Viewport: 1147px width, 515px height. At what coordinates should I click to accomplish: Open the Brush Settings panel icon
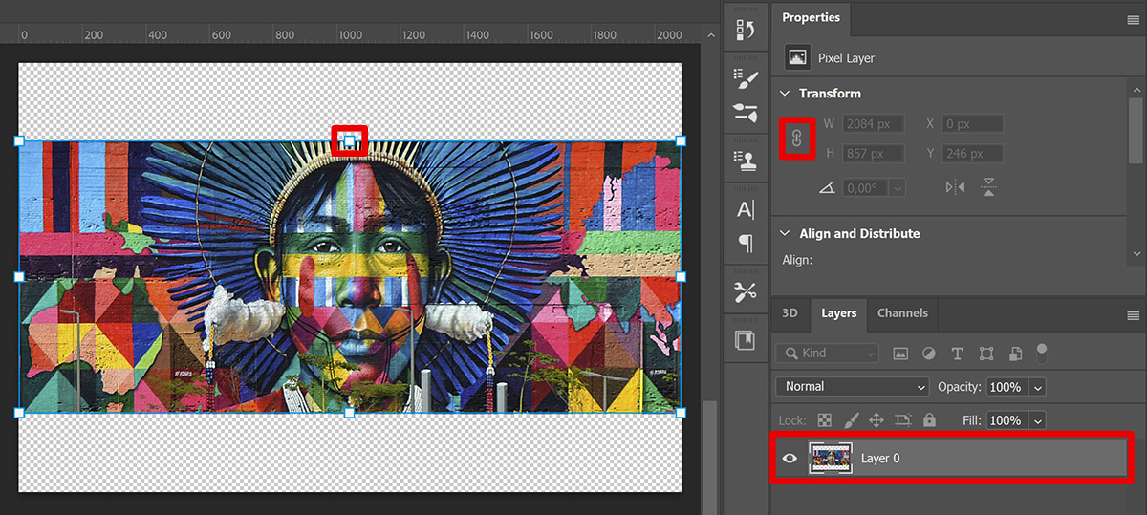pyautogui.click(x=745, y=80)
